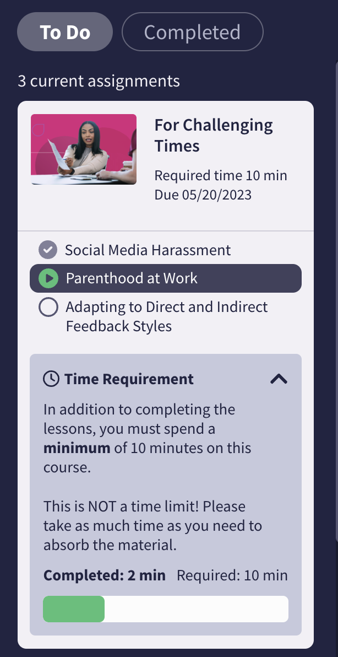Viewport: 338px width, 657px height.
Task: Click the green play icon on the highlighted lesson
Action: tap(48, 278)
